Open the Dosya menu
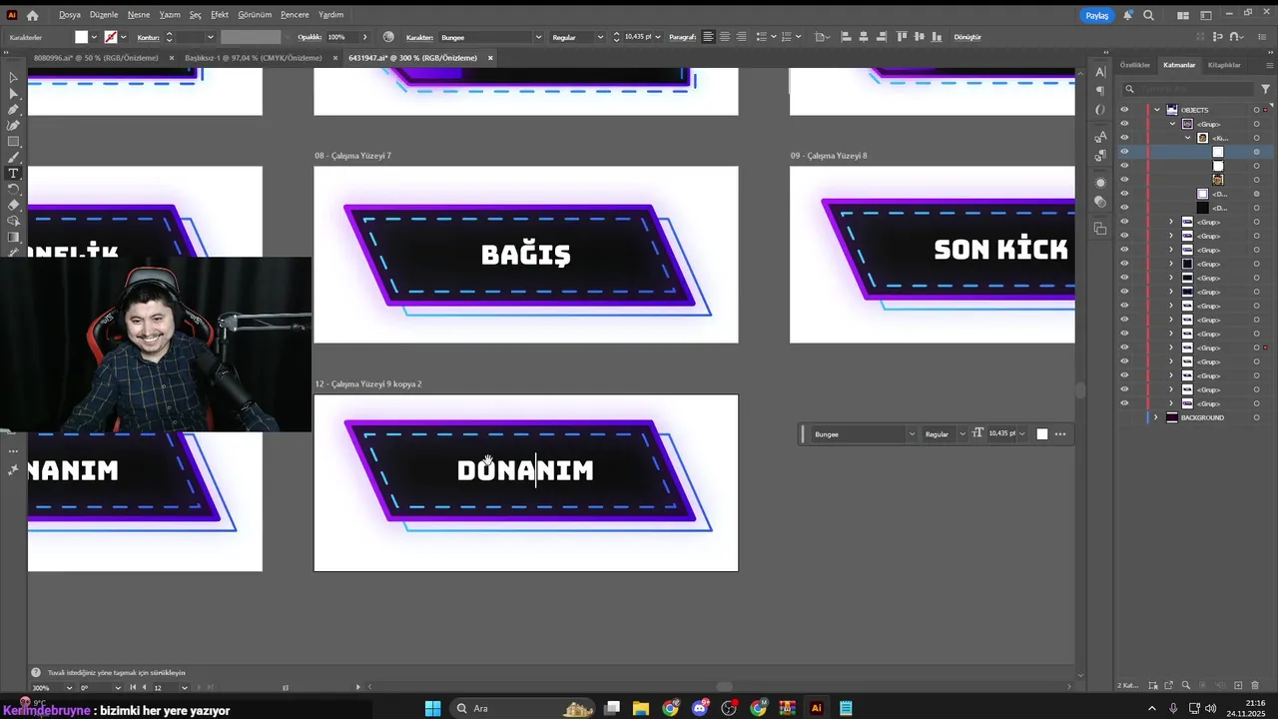 70,15
